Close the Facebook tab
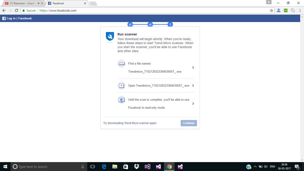 (x=85, y=3)
